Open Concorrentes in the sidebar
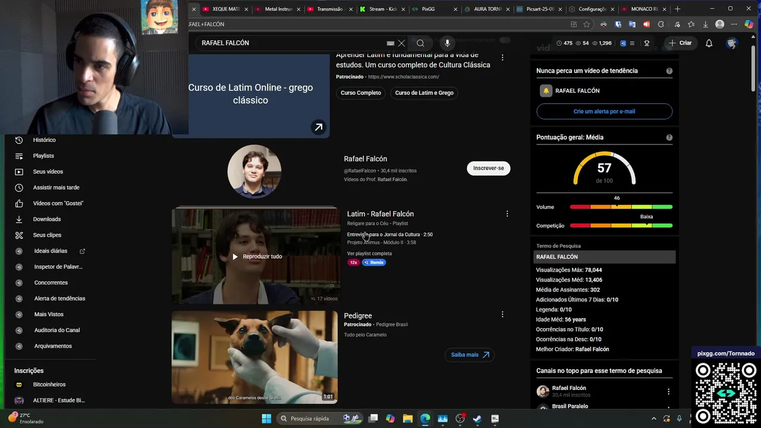 click(x=51, y=283)
